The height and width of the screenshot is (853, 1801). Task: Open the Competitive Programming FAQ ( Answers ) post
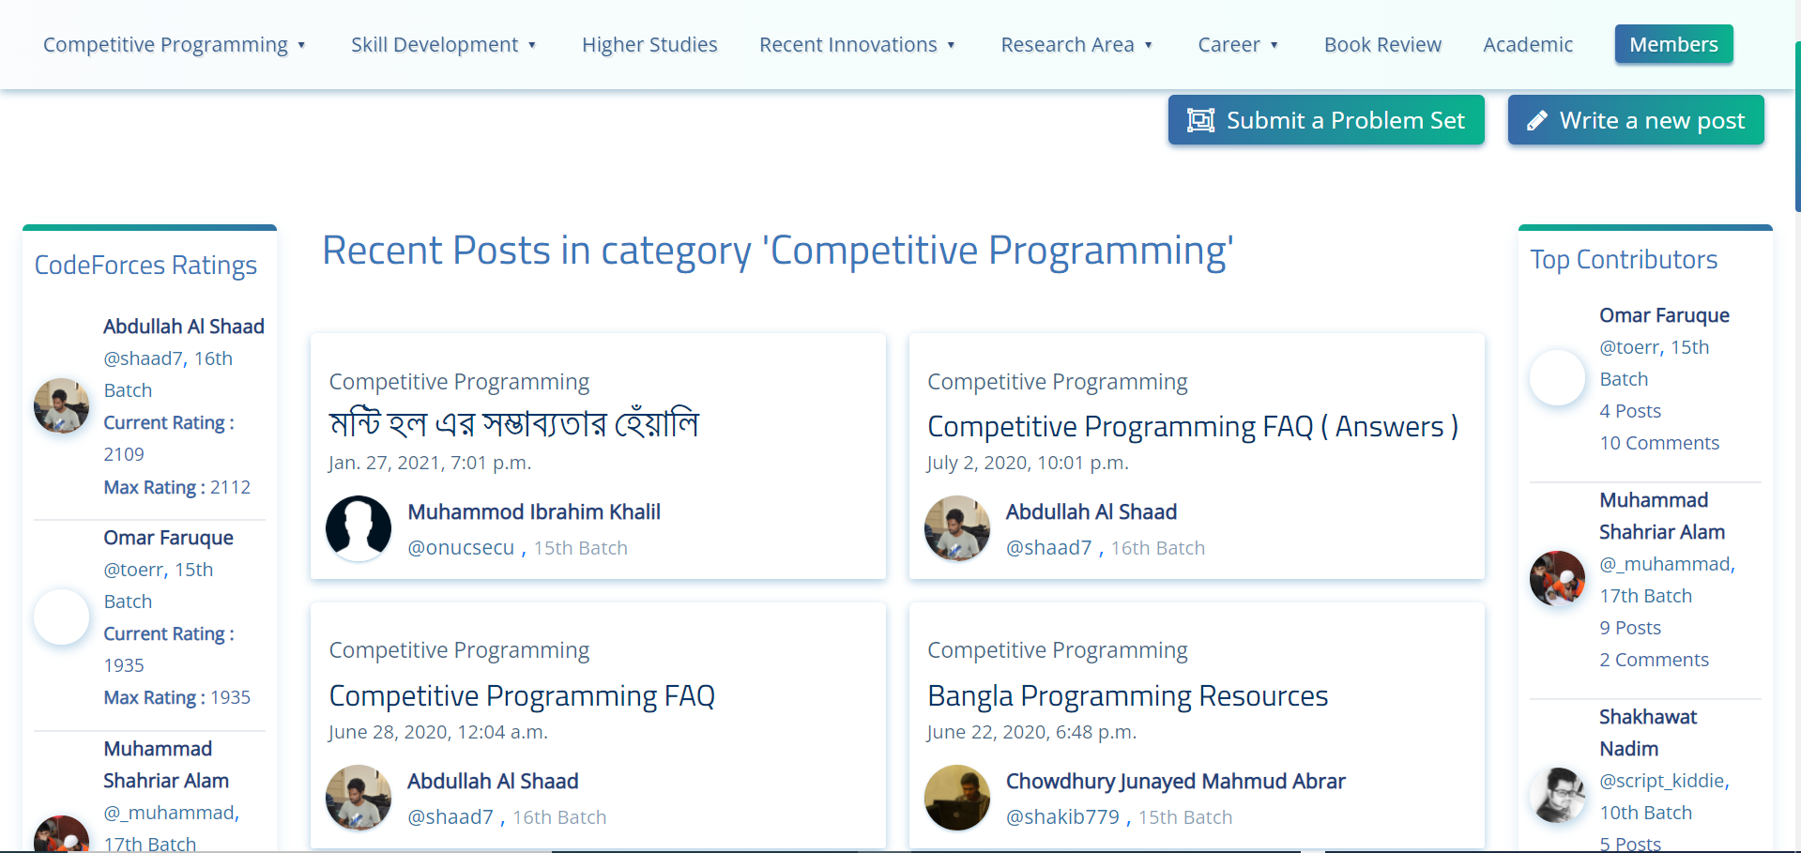pyautogui.click(x=1192, y=427)
